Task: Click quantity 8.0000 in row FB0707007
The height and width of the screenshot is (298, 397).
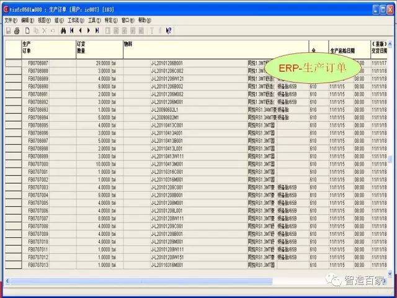Action: pyautogui.click(x=104, y=219)
